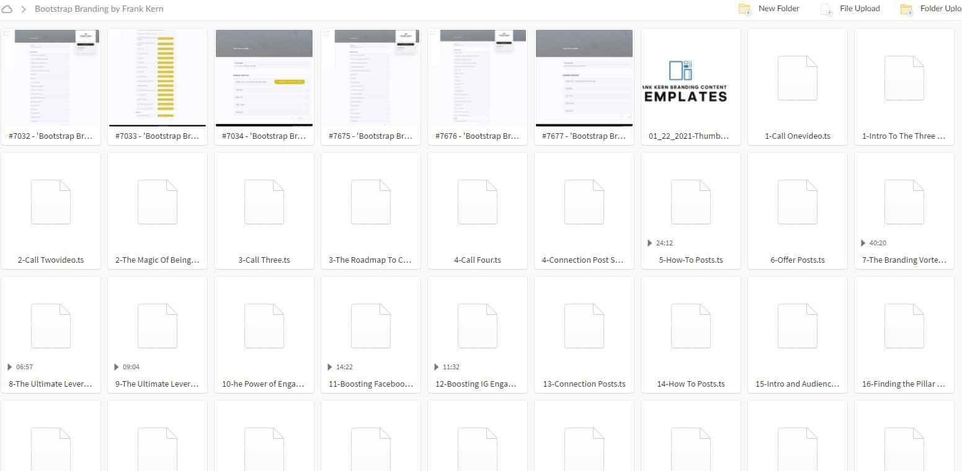Select file icon for 5-How-To Posts.ts
This screenshot has width=962, height=471.
(691, 201)
